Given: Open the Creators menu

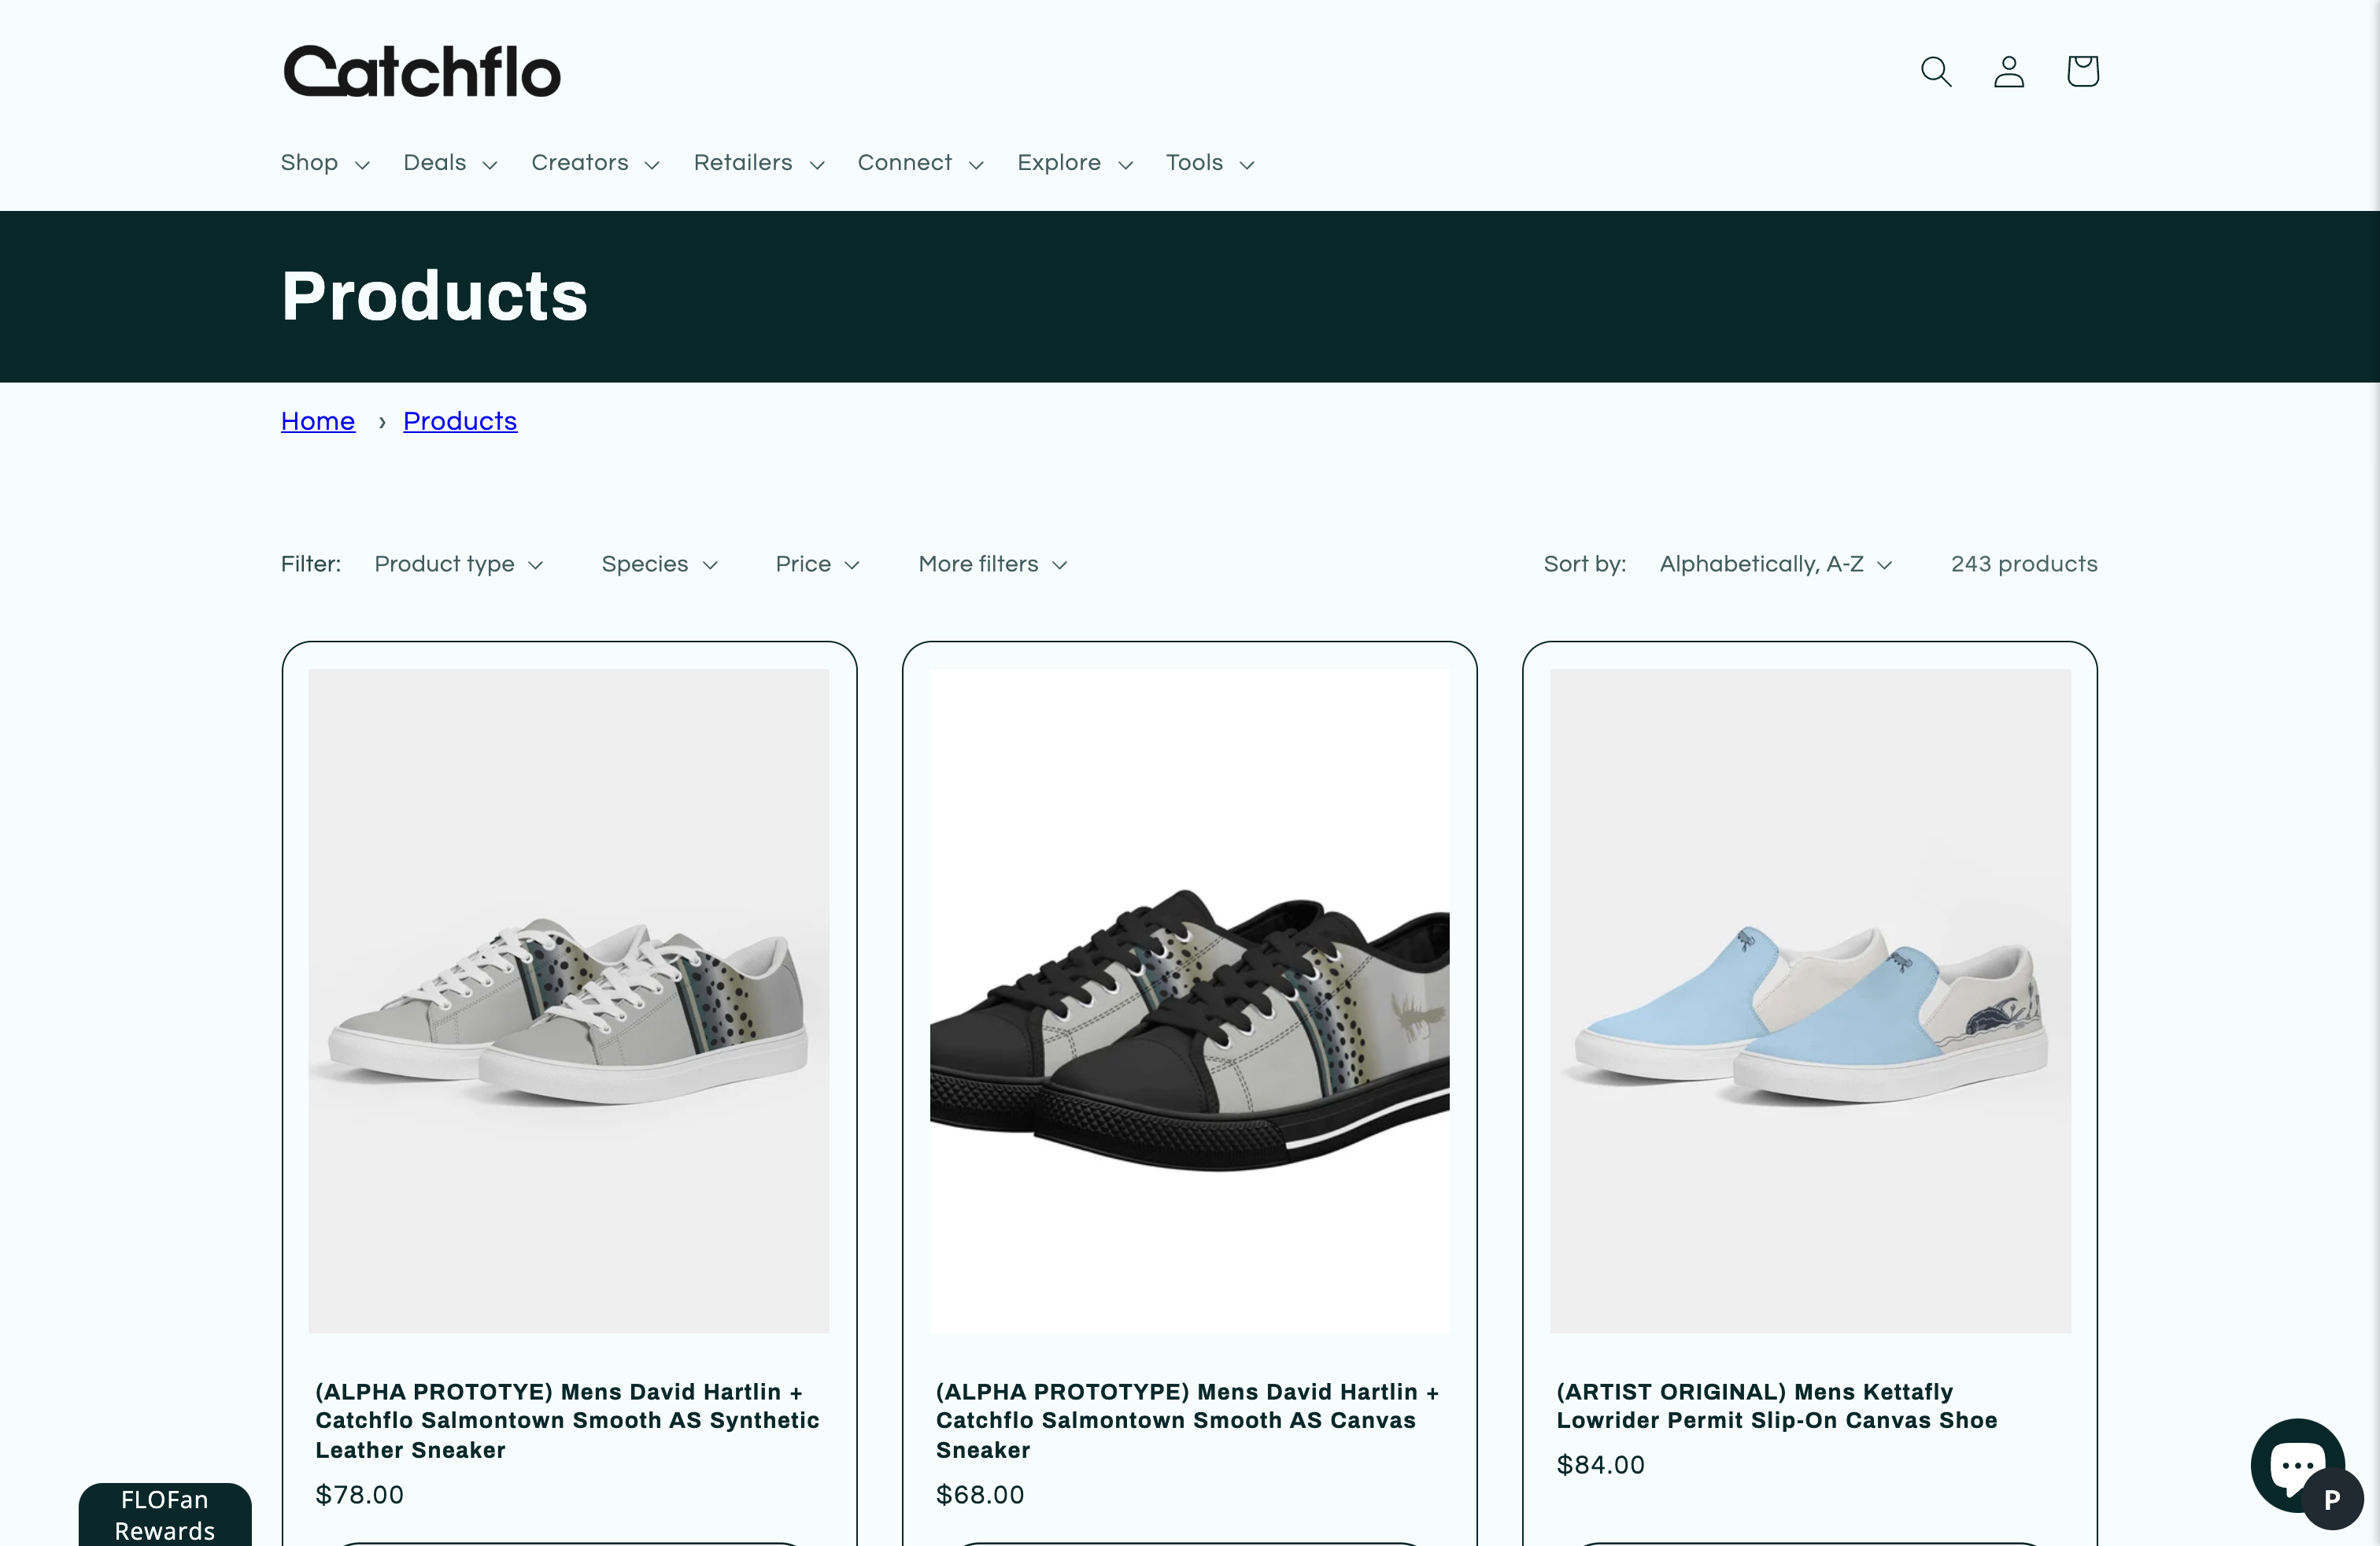Looking at the screenshot, I should [x=595, y=163].
